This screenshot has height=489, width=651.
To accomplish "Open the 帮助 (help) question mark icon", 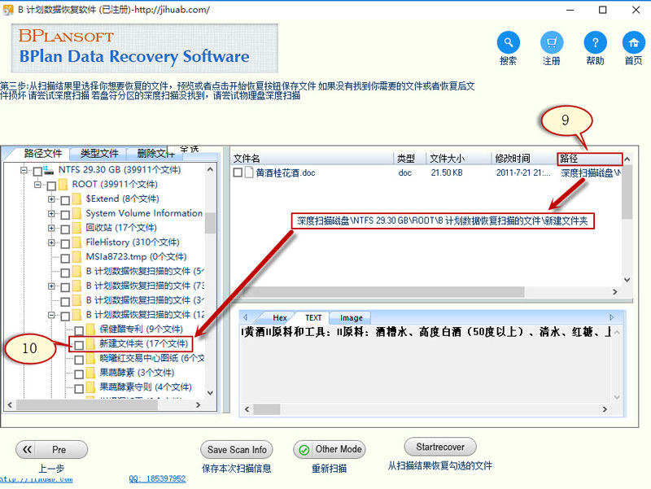I will (x=595, y=43).
